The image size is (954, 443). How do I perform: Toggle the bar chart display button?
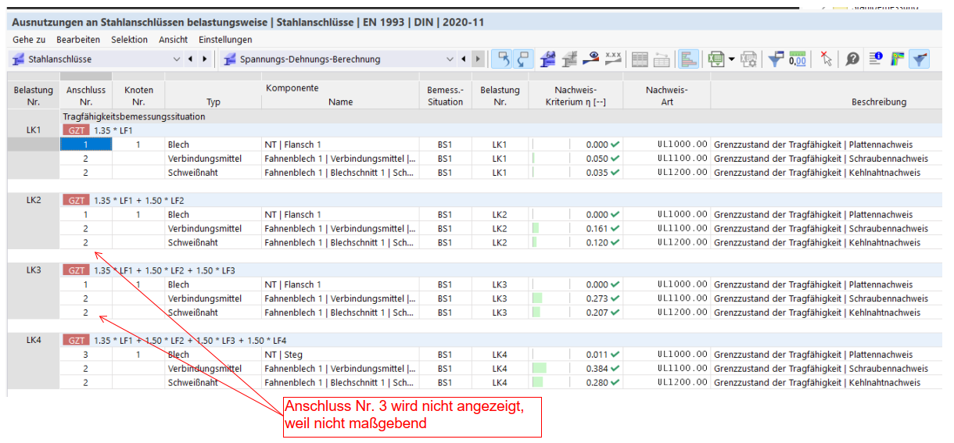pyautogui.click(x=688, y=59)
